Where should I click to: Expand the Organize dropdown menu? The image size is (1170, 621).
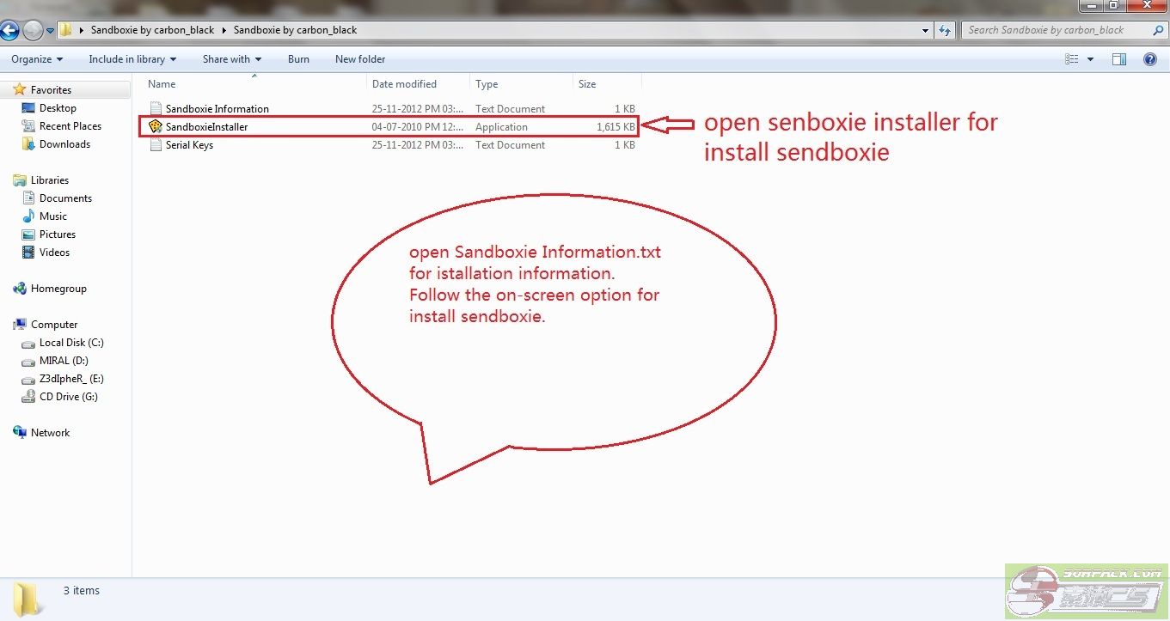37,59
